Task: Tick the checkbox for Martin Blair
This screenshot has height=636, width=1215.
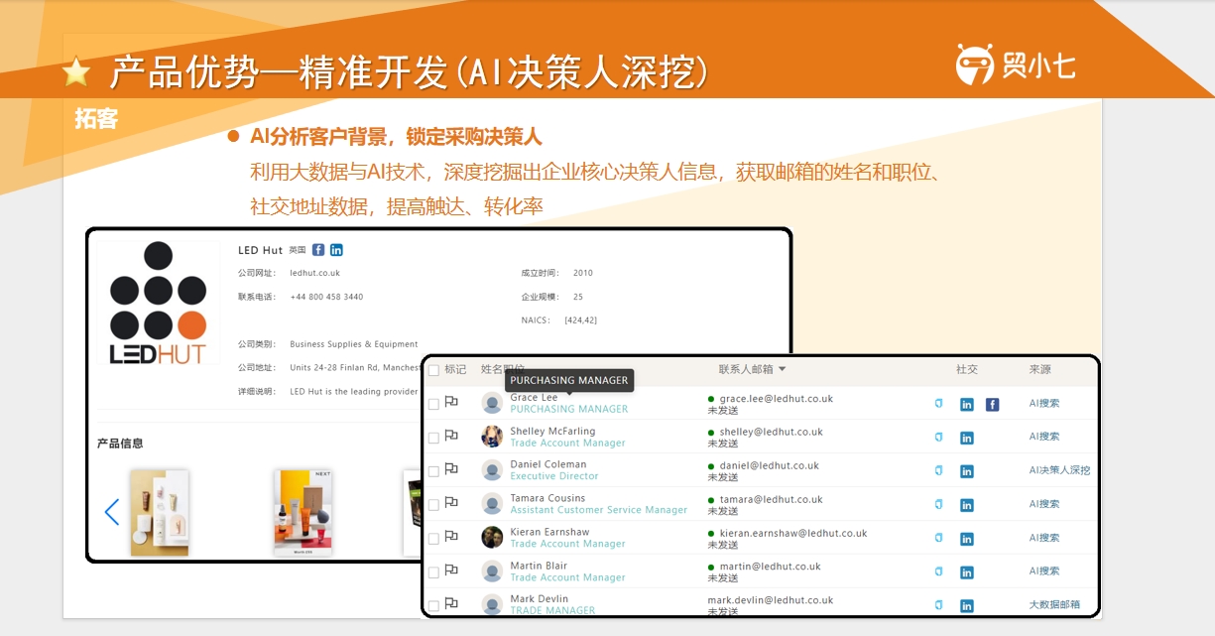Action: click(433, 573)
